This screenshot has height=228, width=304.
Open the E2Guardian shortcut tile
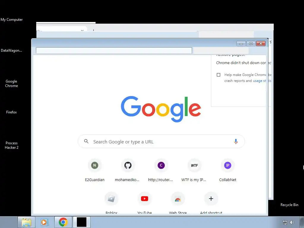coord(95,170)
